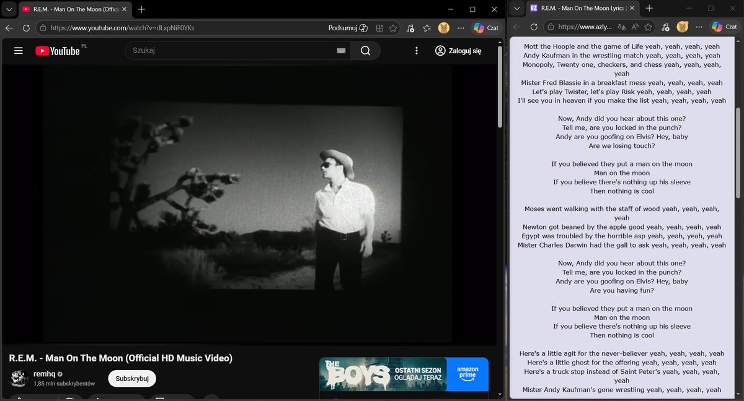Go back in the lyrics window
744x401 pixels.
click(516, 28)
